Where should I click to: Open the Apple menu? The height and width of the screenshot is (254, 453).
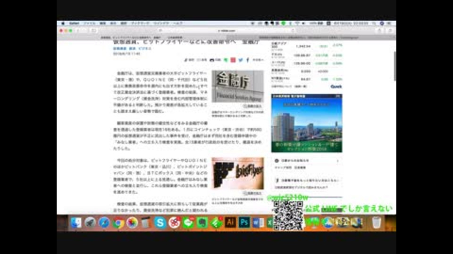63,24
